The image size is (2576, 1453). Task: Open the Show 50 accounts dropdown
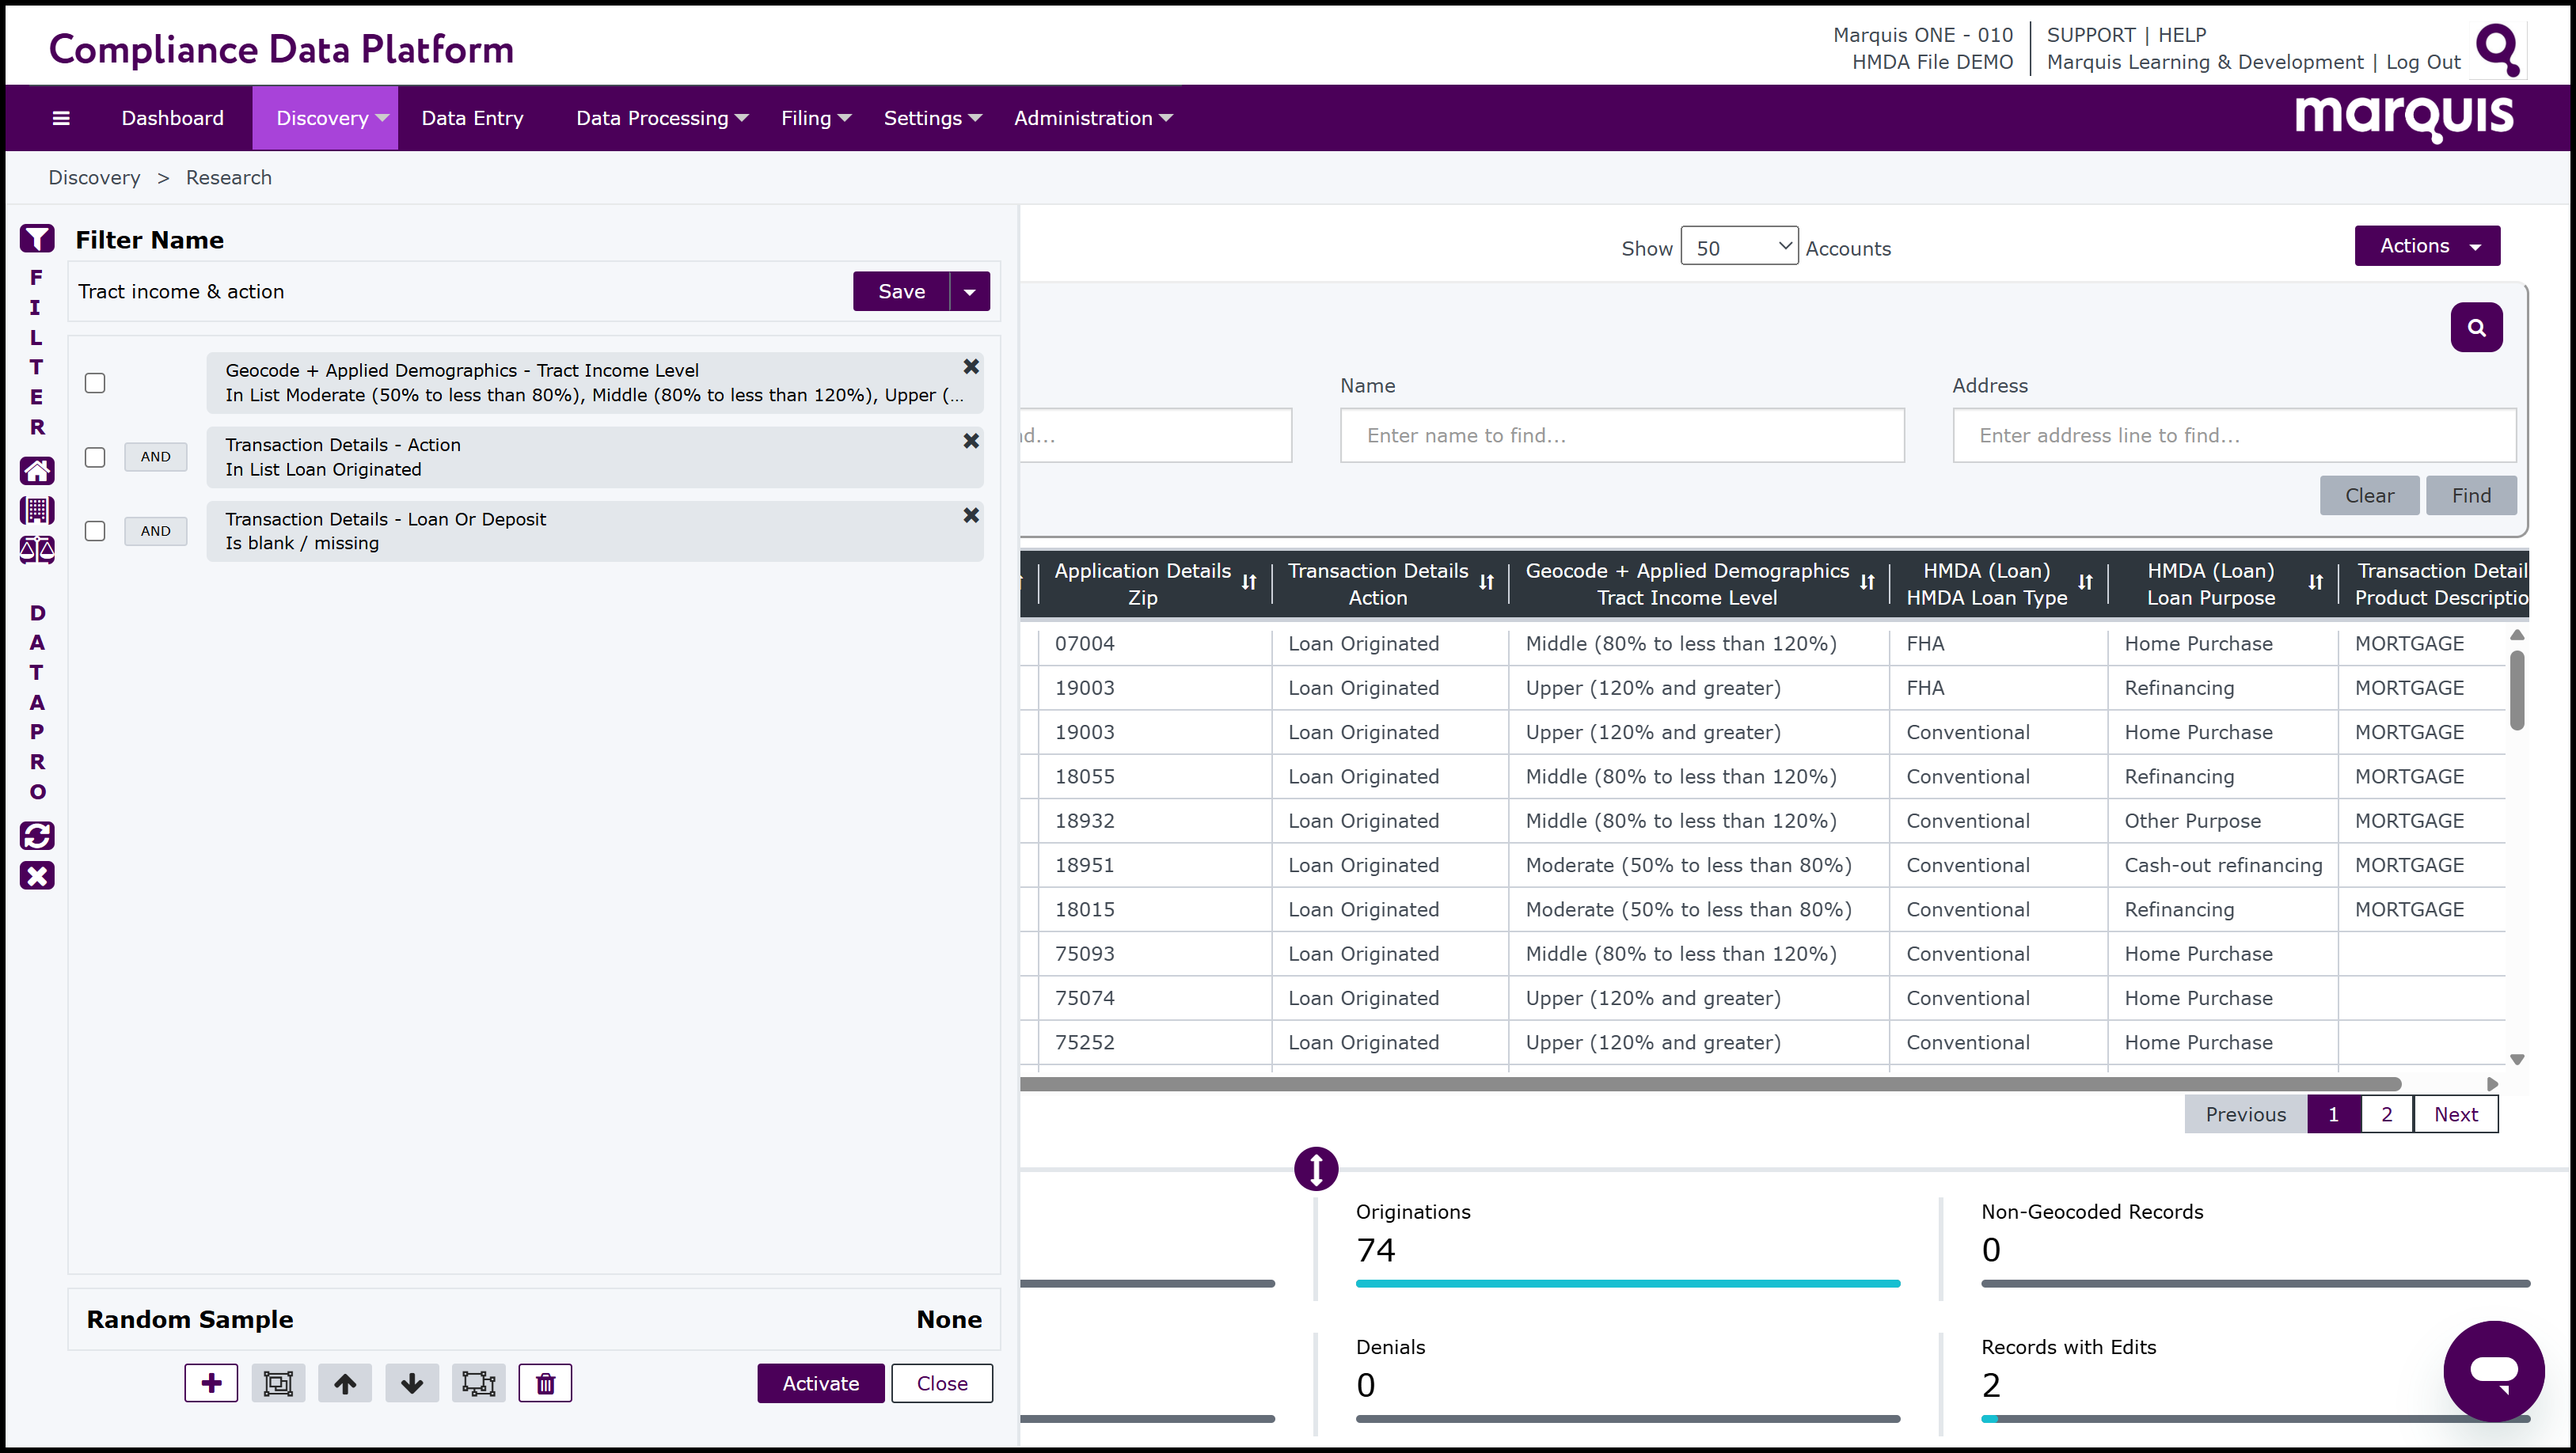[1739, 248]
